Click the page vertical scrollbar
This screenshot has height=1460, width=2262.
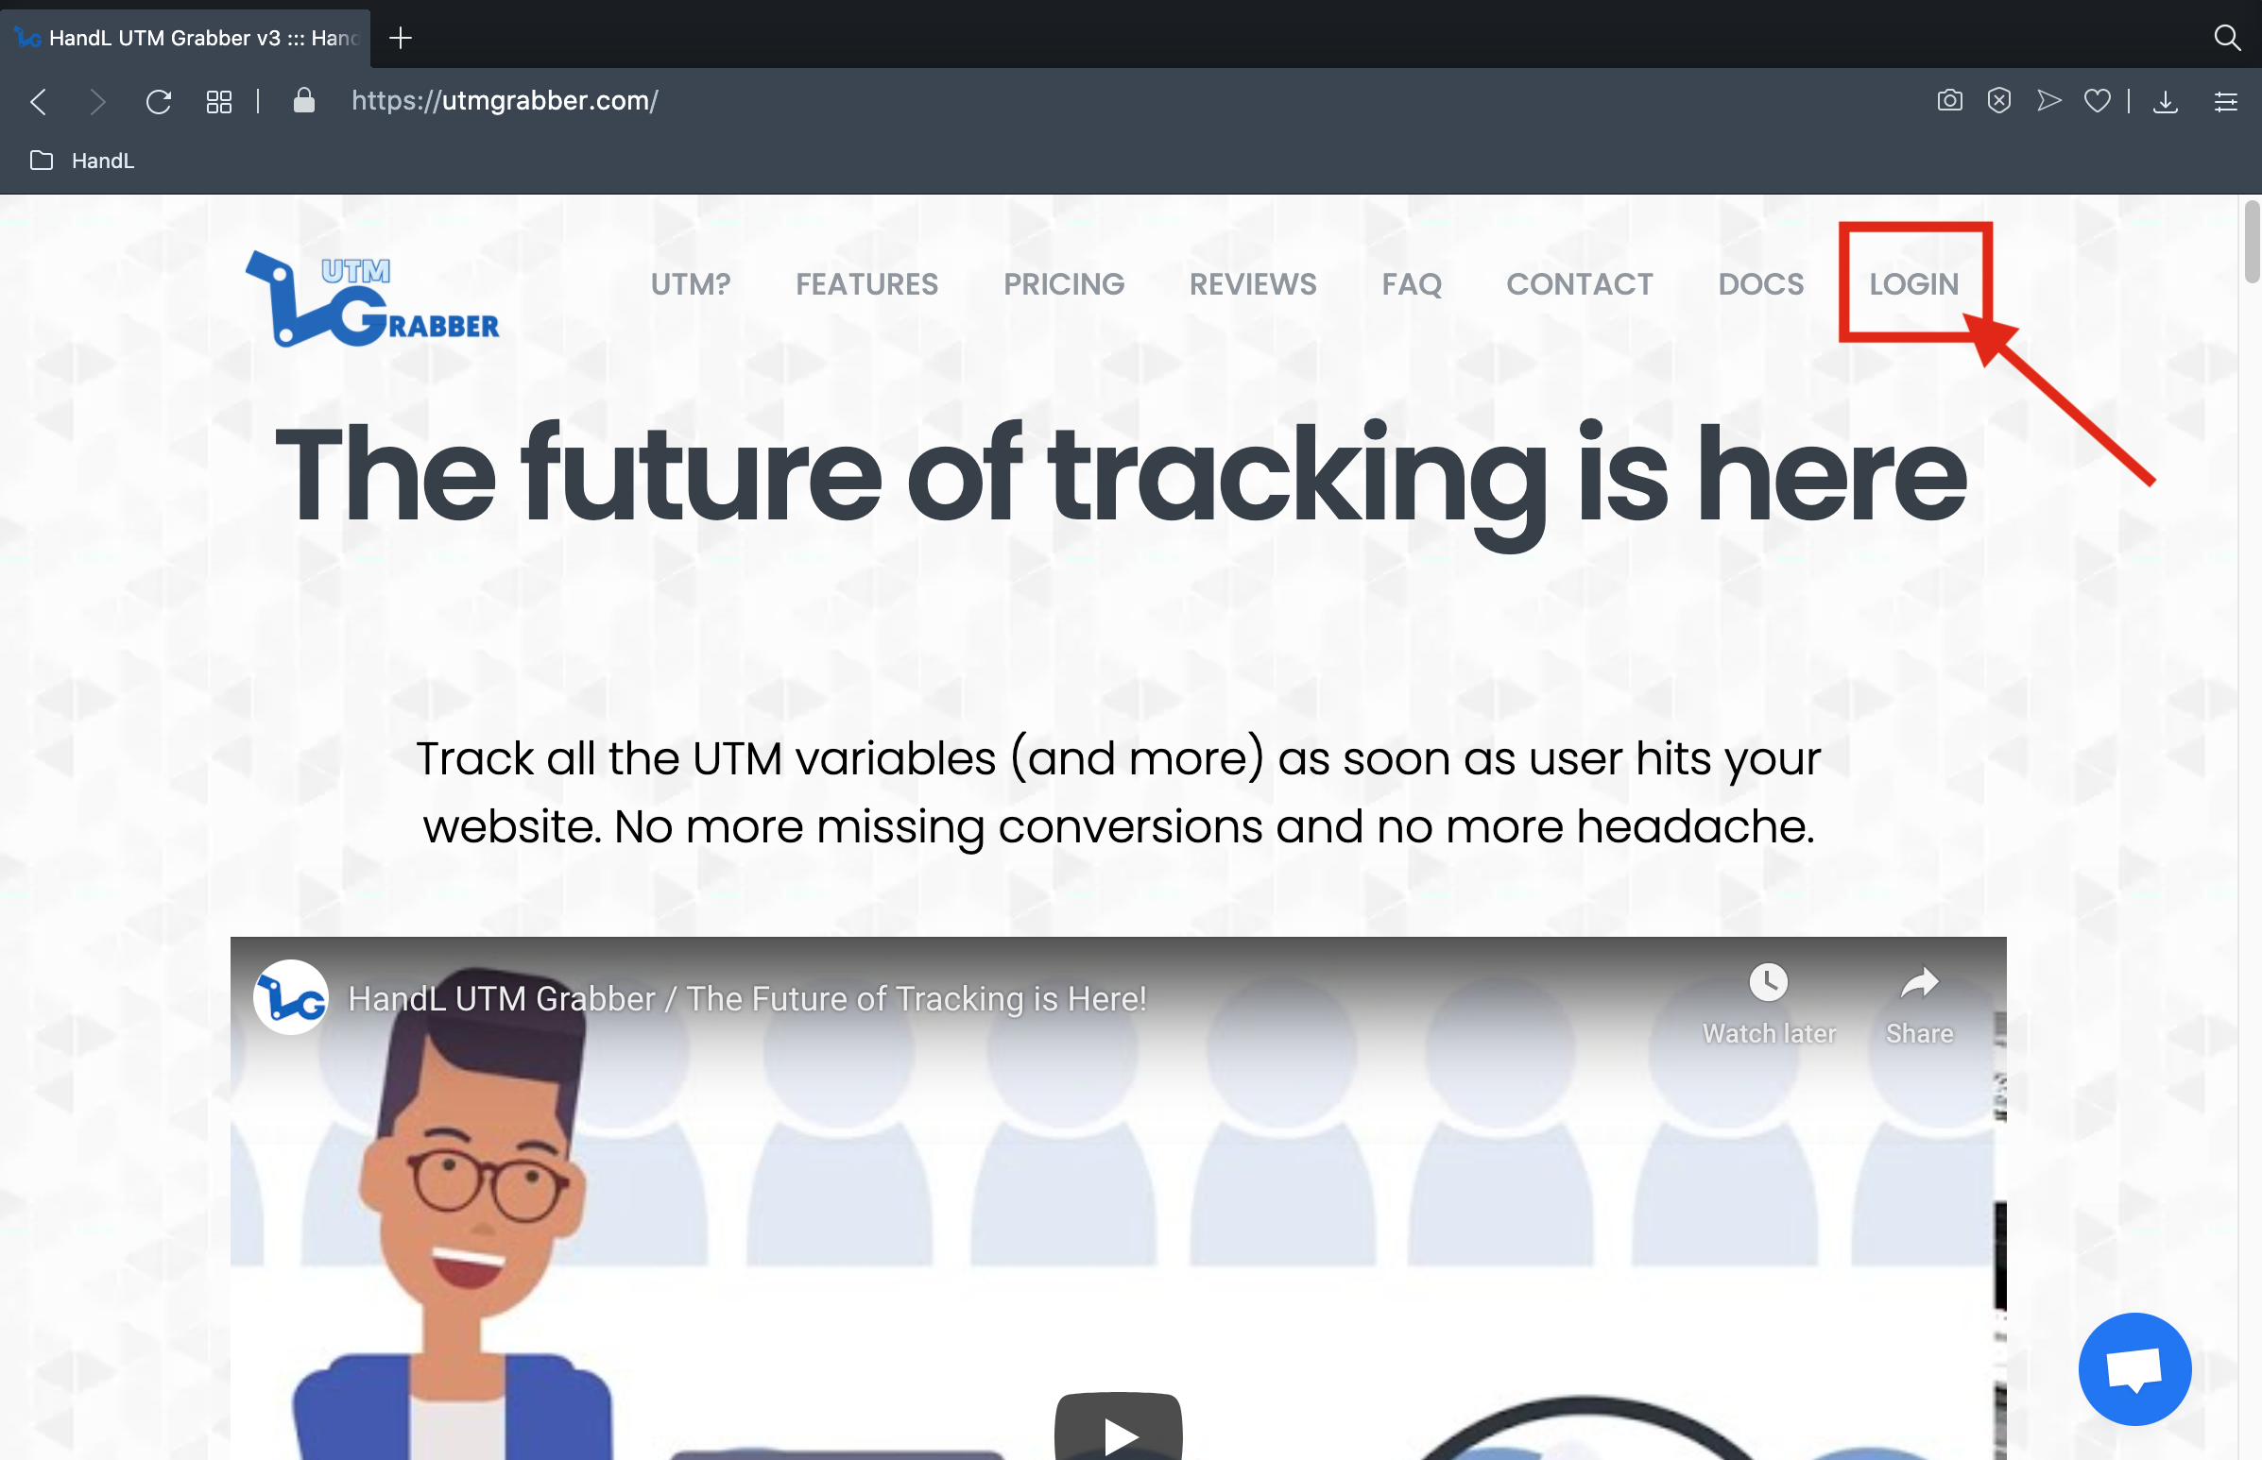click(2251, 824)
